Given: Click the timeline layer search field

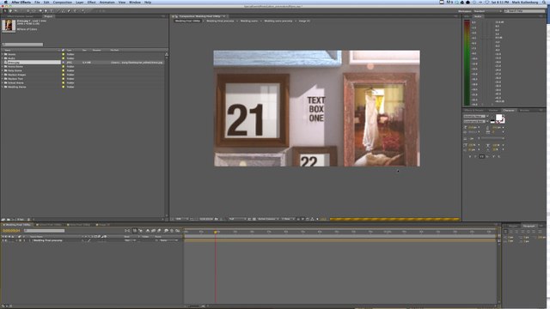Looking at the screenshot, I should [44, 231].
